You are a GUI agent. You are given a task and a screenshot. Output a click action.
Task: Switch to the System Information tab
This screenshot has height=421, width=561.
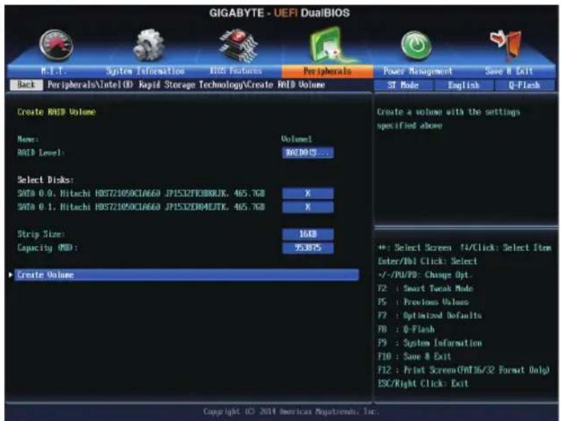click(145, 71)
